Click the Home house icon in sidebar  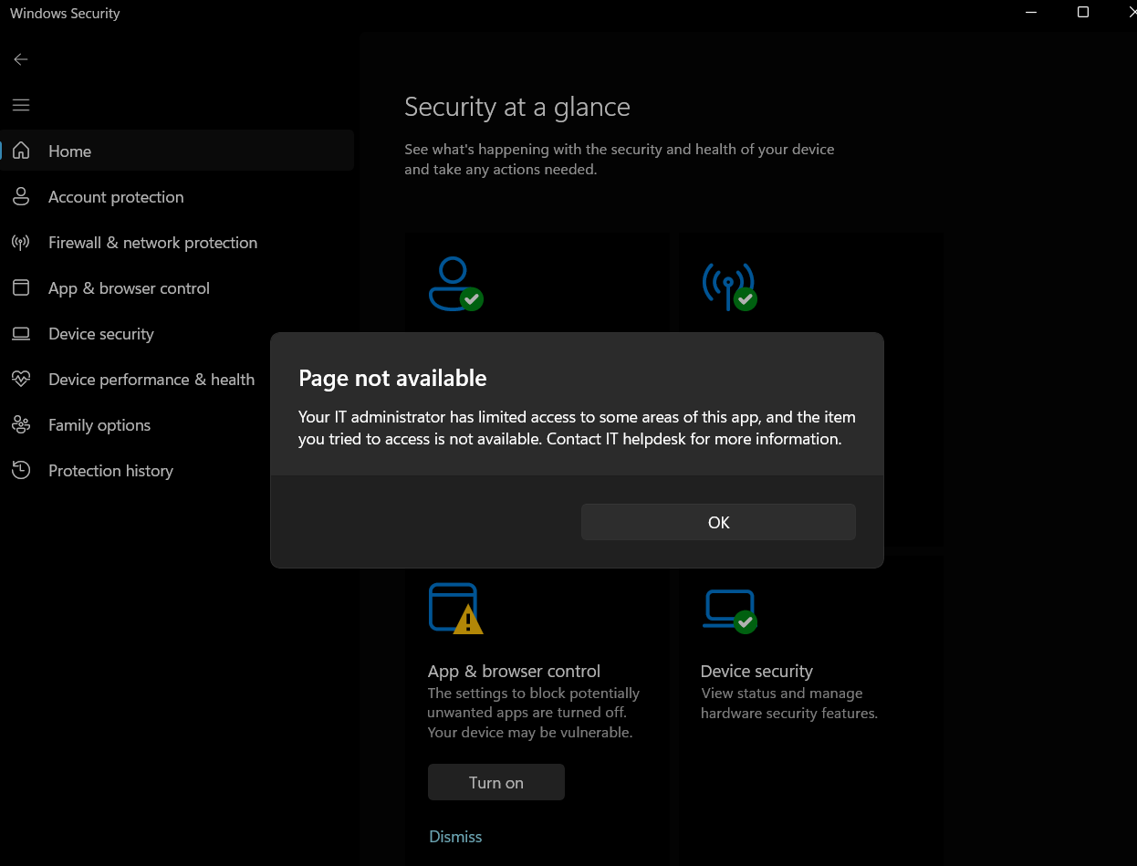pos(21,151)
